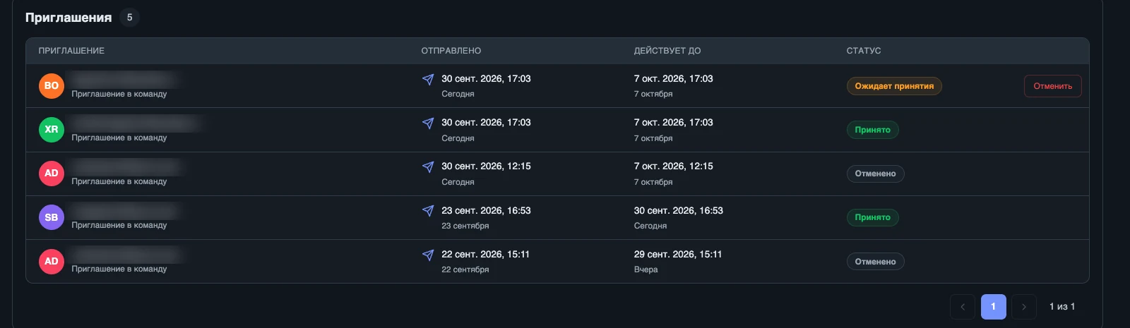Click the Отменено badge expiring 7 окт. 12:15
The image size is (1130, 328).
(x=875, y=174)
